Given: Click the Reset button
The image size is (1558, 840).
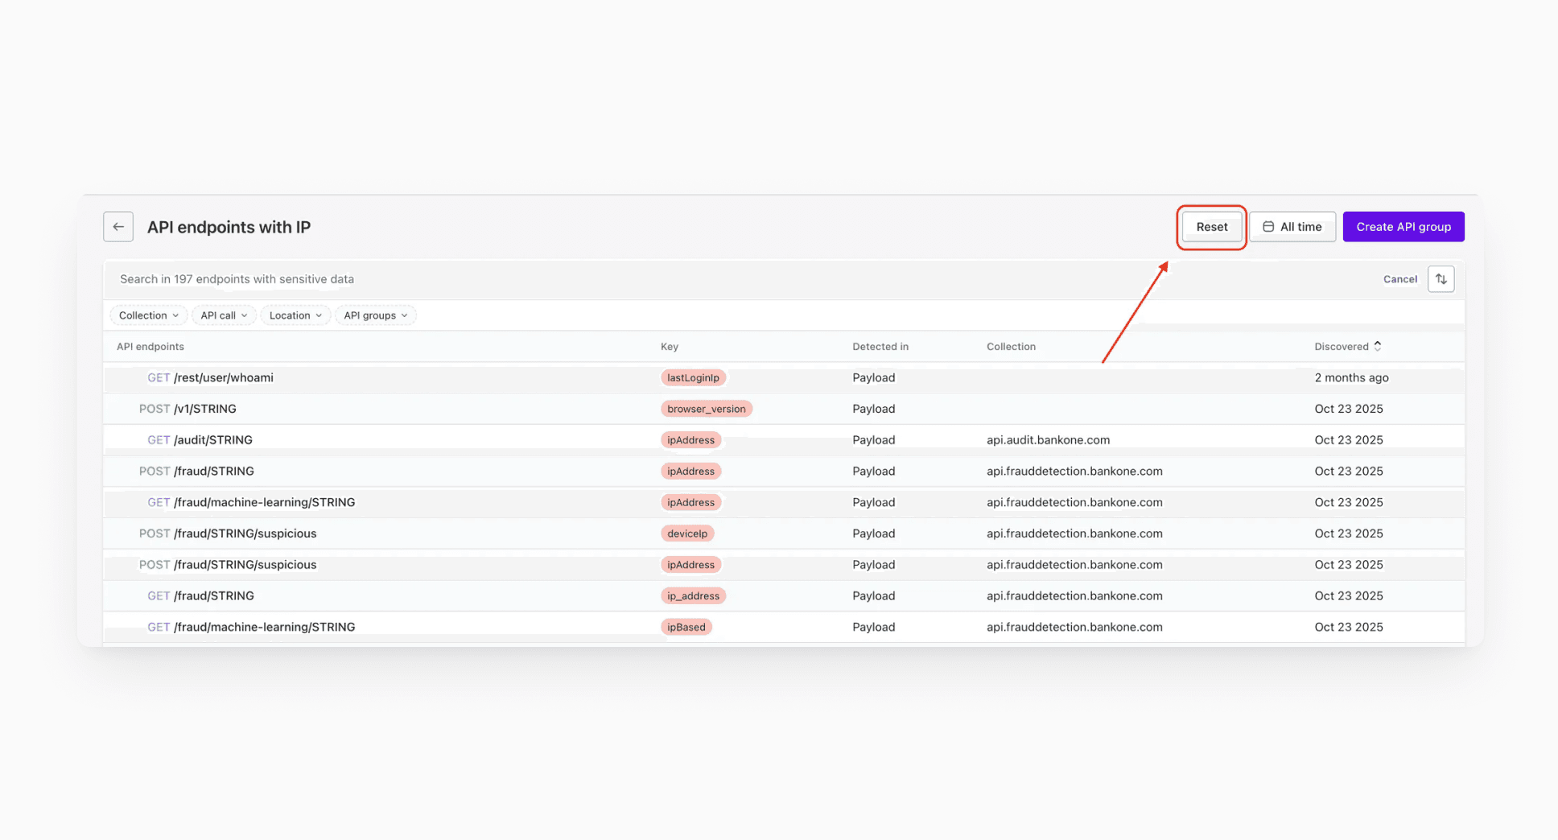Looking at the screenshot, I should [1211, 227].
